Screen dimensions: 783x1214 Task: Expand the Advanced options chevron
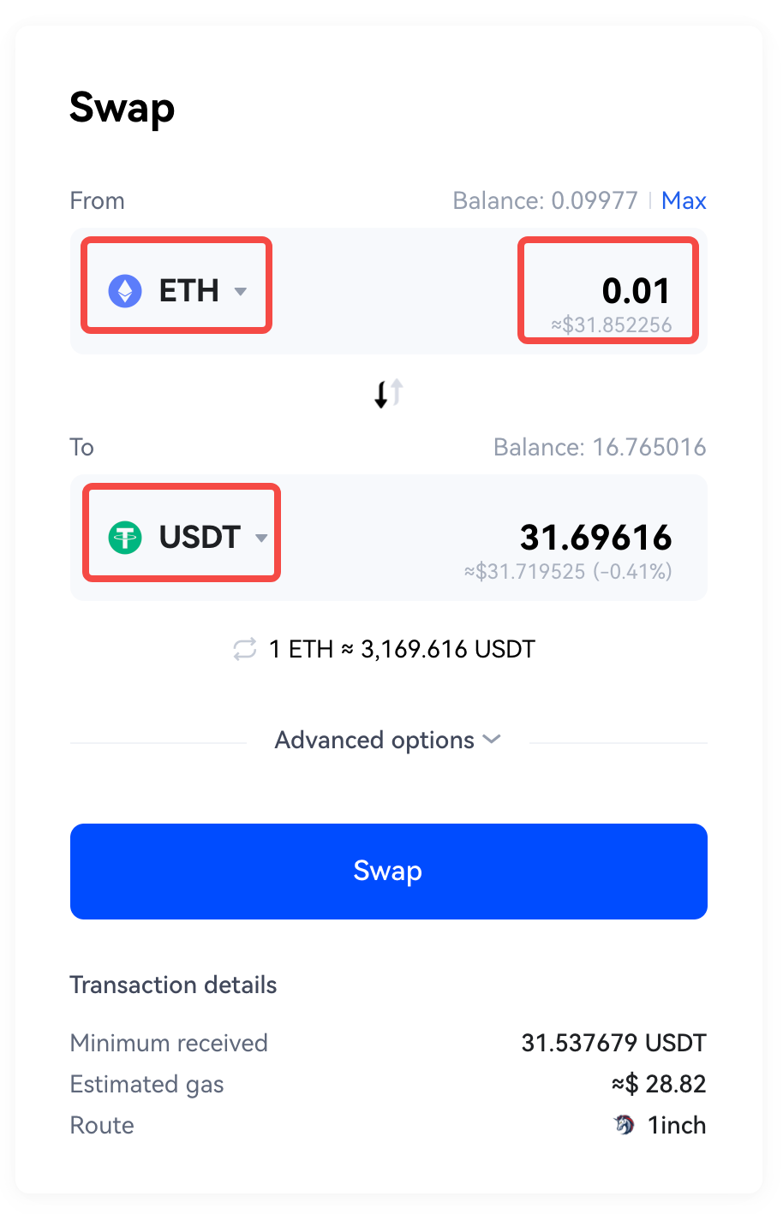[x=492, y=739]
